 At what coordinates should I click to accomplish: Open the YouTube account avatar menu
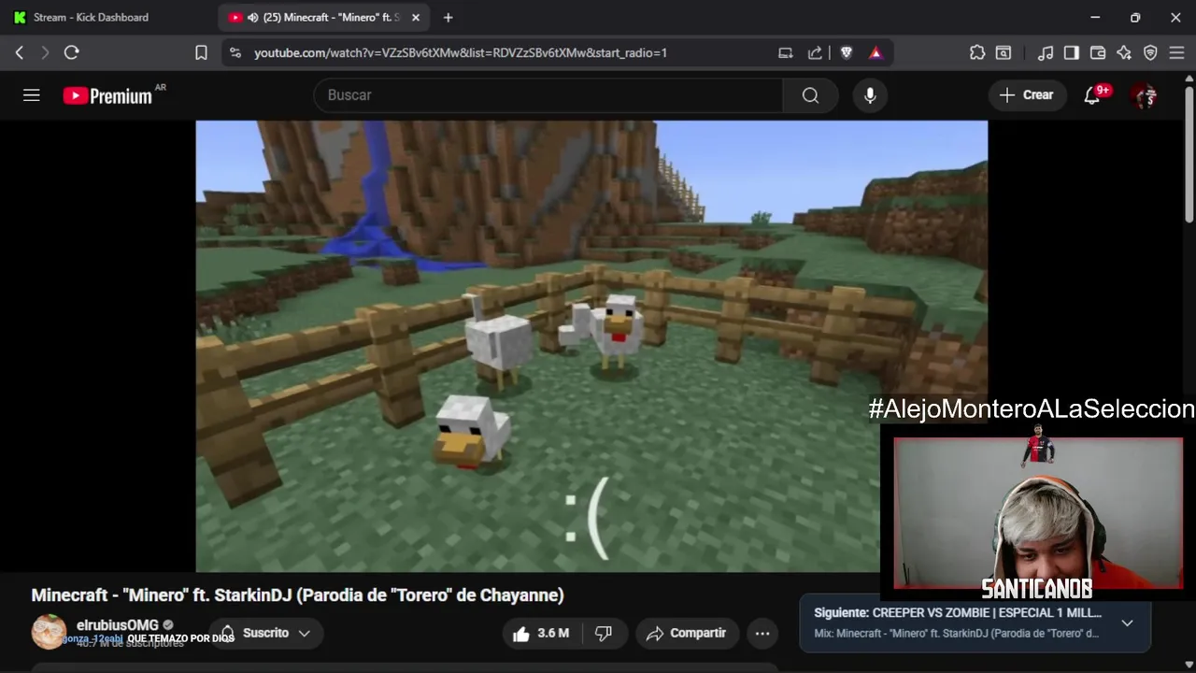(1144, 95)
